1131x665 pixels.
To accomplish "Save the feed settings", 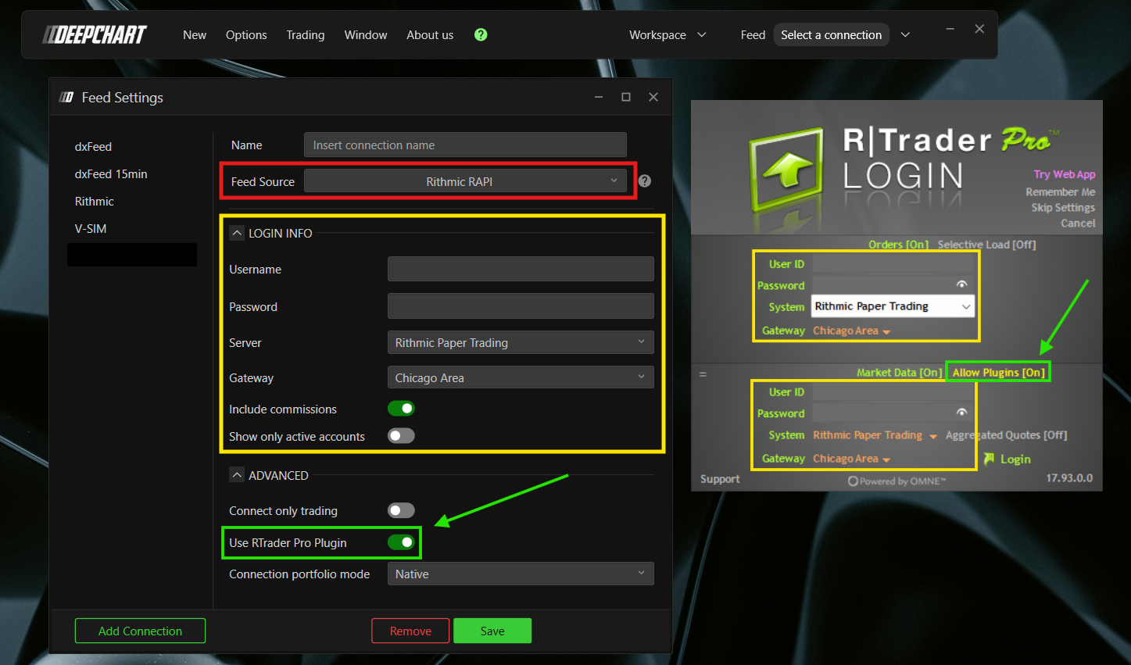I will (x=492, y=631).
